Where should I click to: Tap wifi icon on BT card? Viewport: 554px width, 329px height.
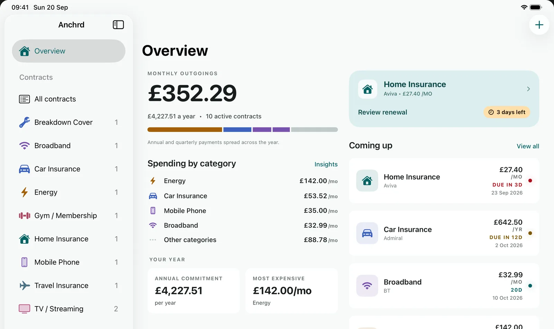coord(367,286)
